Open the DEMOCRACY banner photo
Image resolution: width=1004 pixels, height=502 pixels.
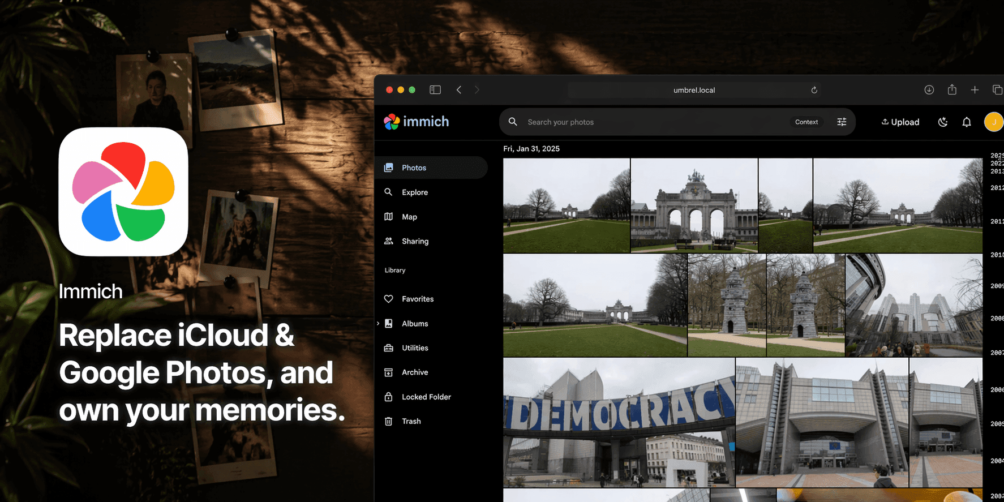[619, 422]
